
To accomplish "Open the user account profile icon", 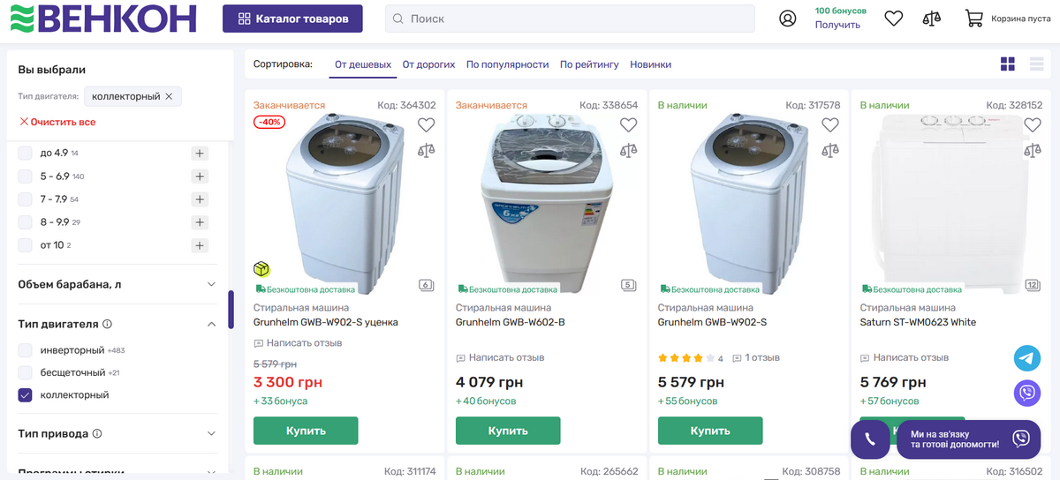I will click(788, 19).
